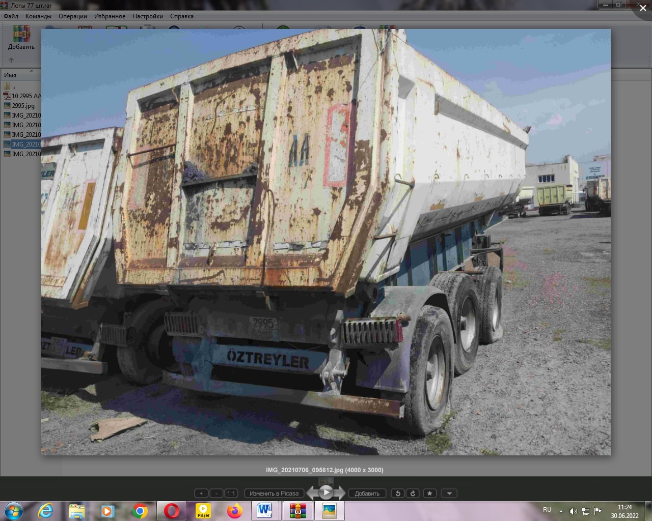Start the slideshow play button

[326, 493]
